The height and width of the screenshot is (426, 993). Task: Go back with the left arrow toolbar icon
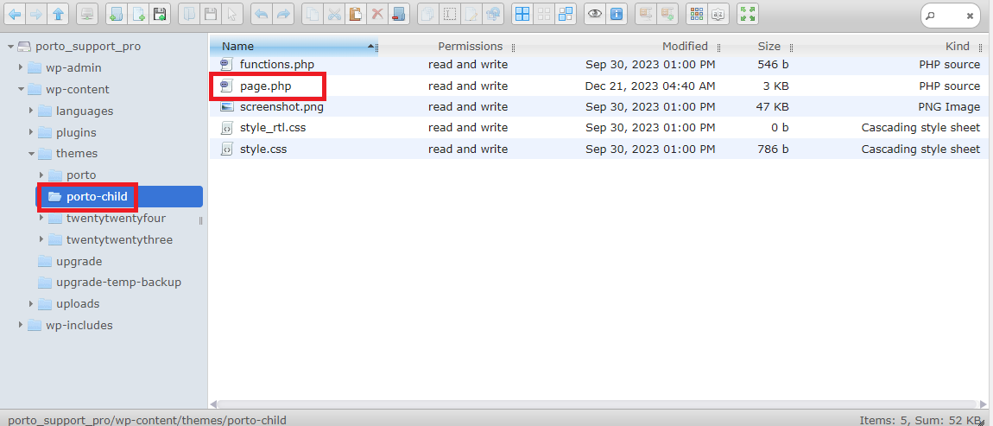[16, 14]
